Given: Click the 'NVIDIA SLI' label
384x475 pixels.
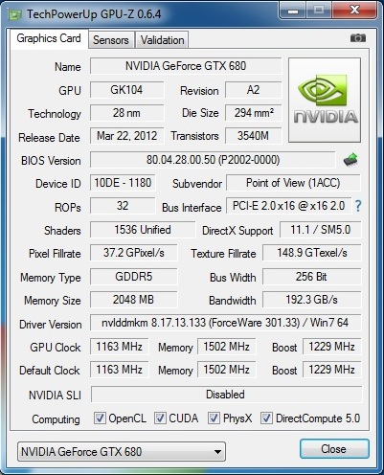Looking at the screenshot, I should pyautogui.click(x=55, y=396).
